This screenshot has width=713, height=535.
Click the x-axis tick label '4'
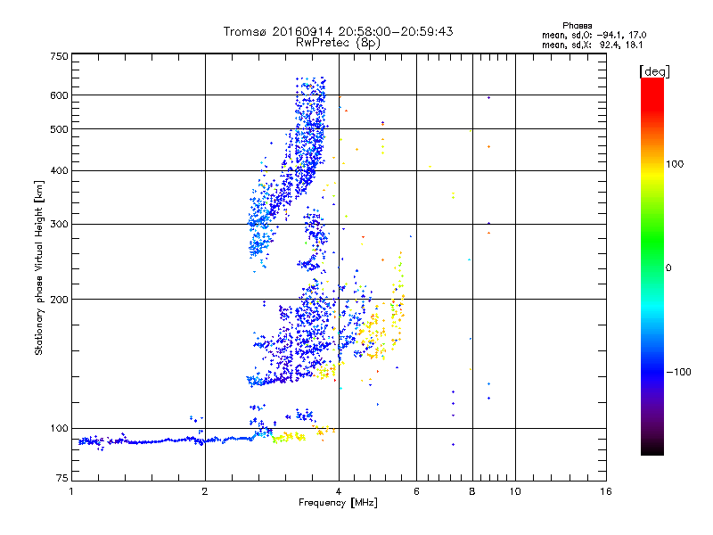click(339, 491)
